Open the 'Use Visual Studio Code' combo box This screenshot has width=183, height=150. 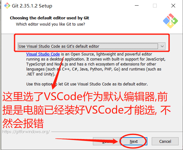click(x=91, y=46)
